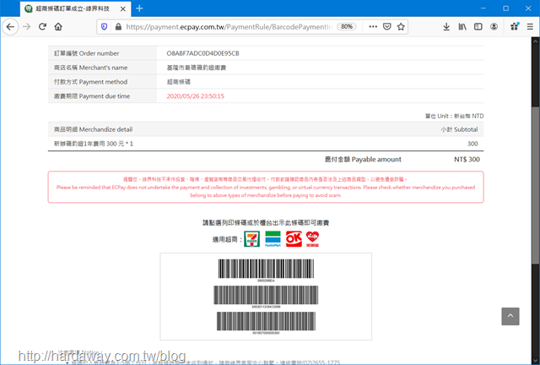
Task: Click the Unit NTD currency note
Action: (454, 116)
